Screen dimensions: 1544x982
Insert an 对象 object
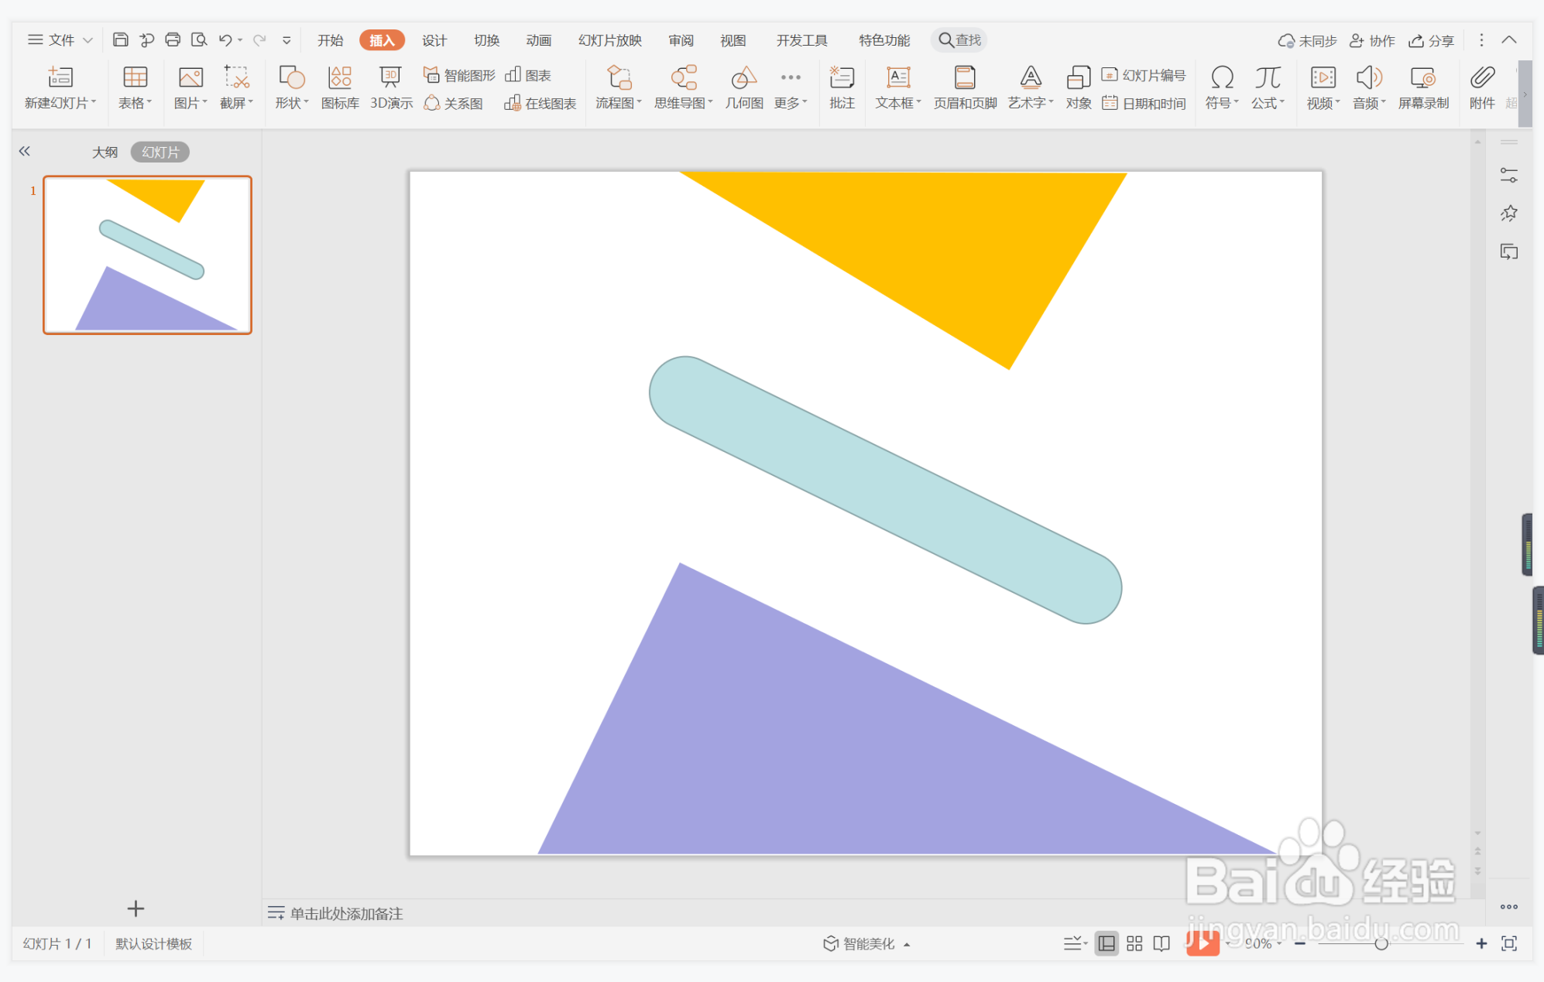click(x=1078, y=87)
